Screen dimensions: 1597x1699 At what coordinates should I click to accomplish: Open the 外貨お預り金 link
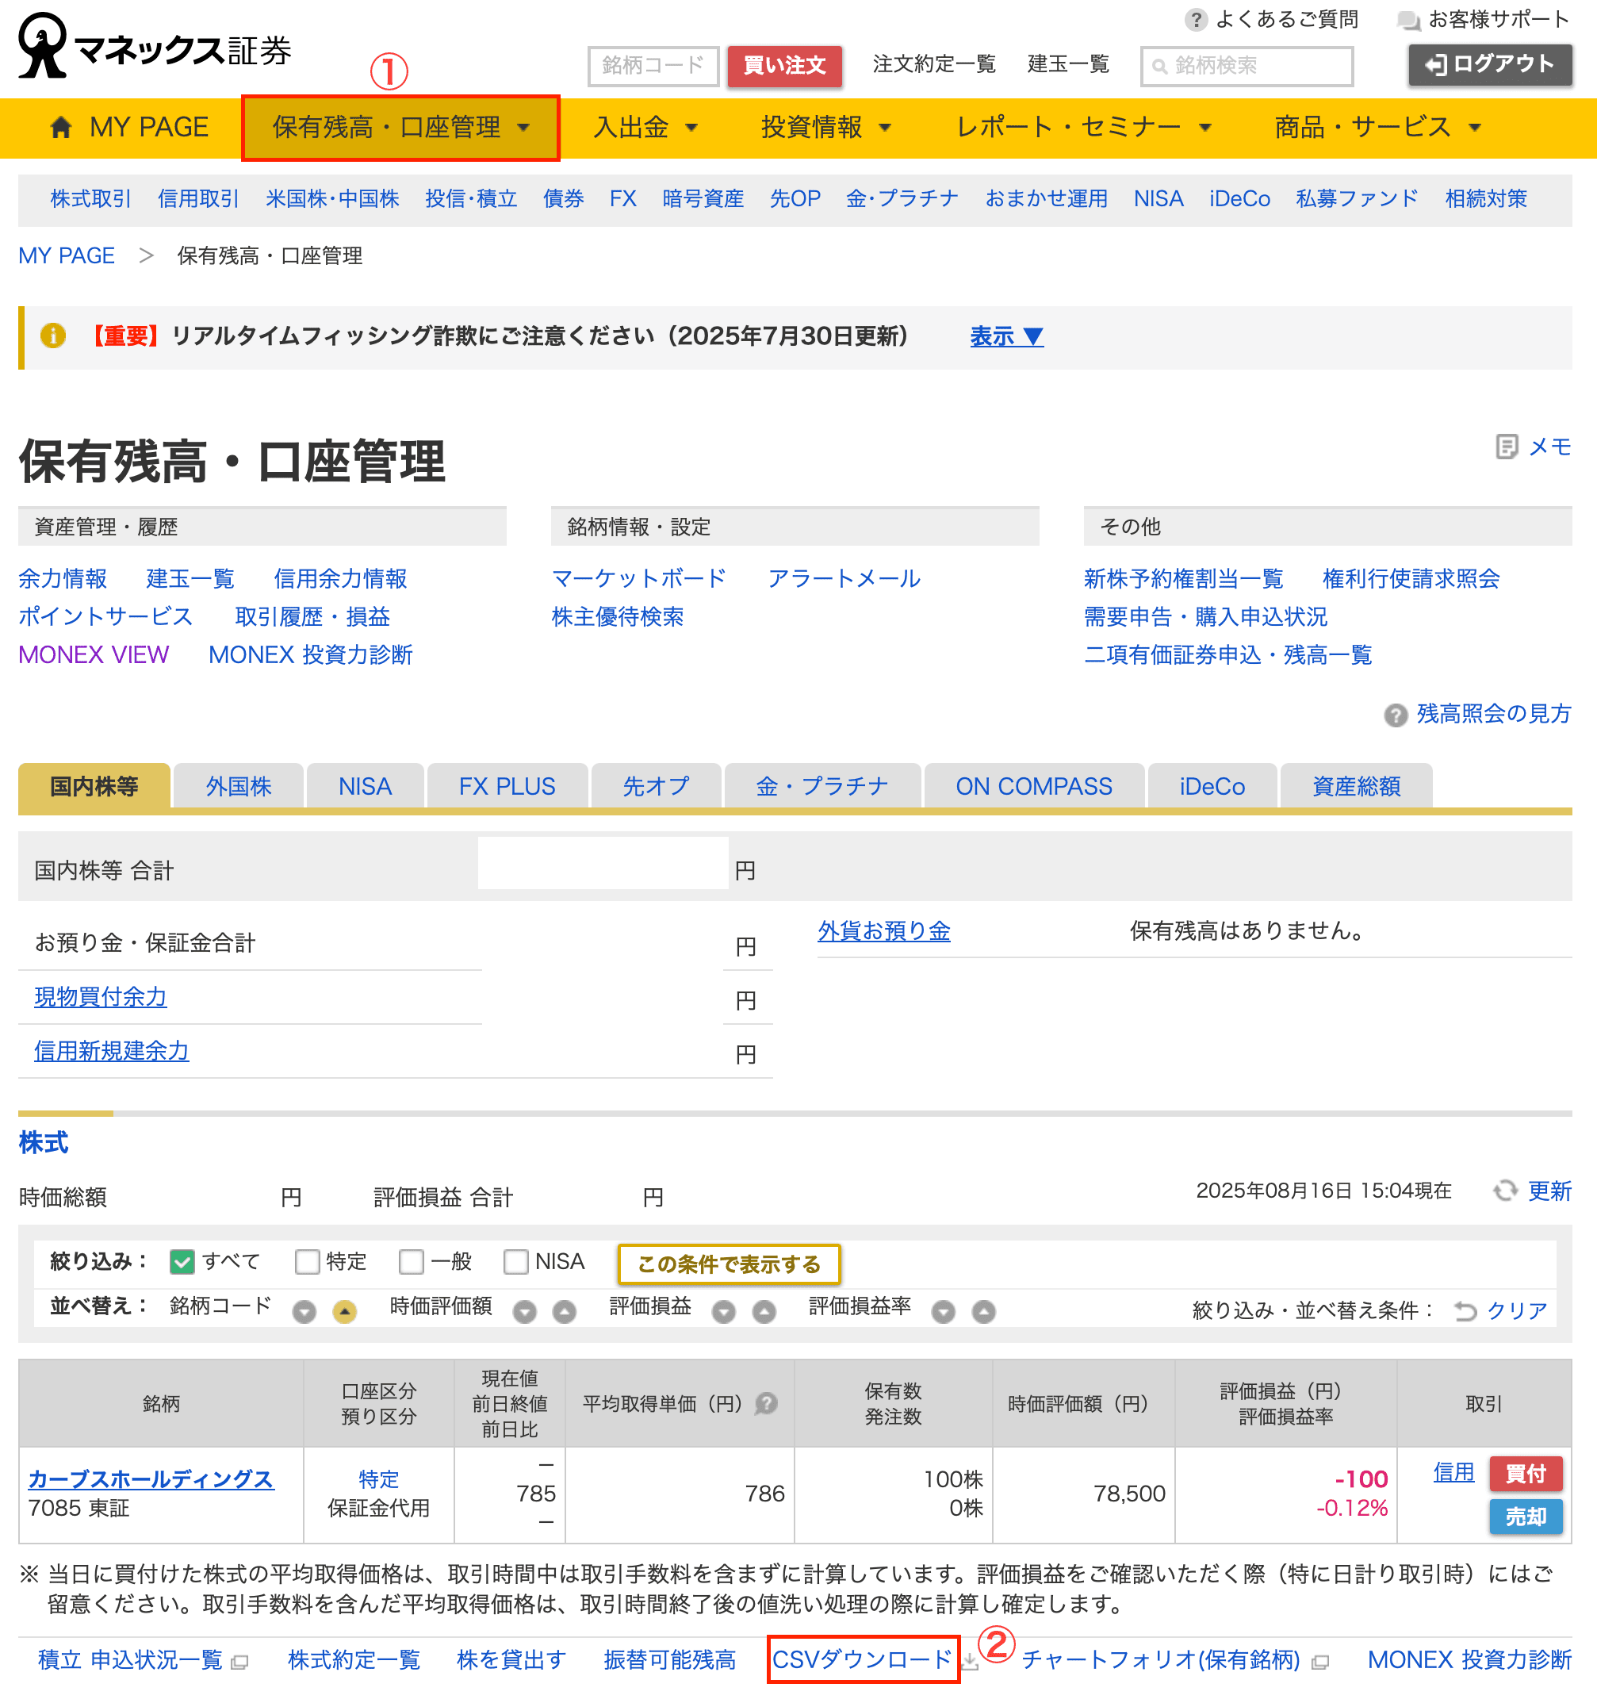point(883,930)
